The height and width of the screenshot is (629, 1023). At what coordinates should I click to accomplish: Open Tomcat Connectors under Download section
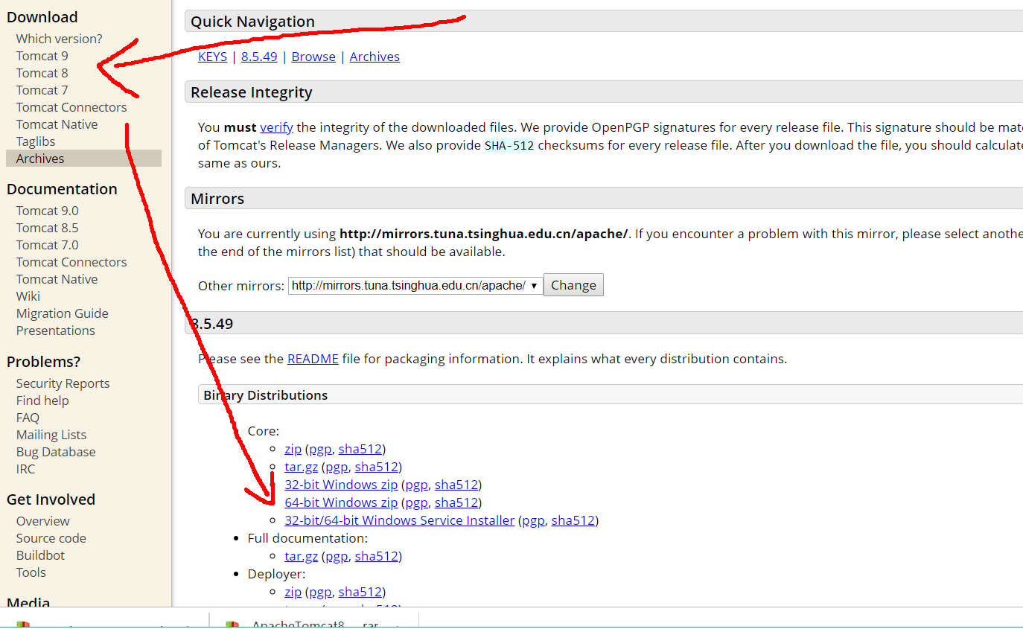(71, 107)
